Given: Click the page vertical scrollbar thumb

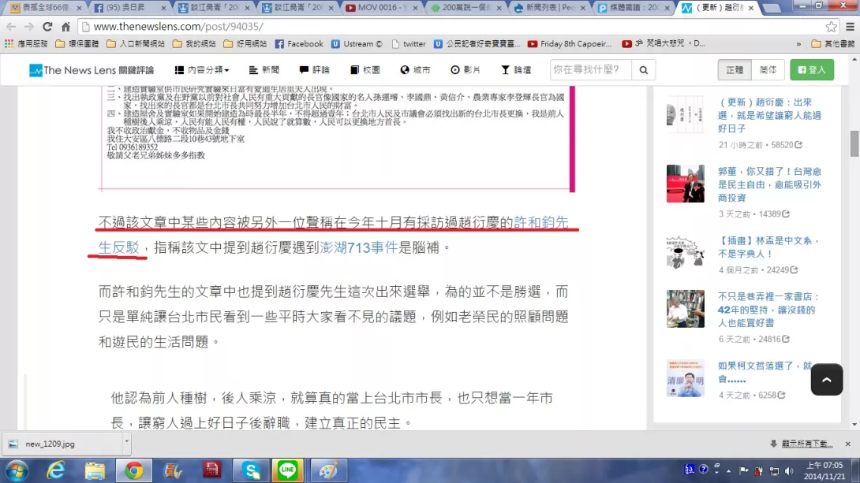Looking at the screenshot, I should (x=854, y=143).
